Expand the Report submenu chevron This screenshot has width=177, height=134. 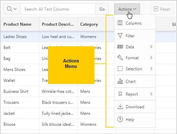point(151,94)
